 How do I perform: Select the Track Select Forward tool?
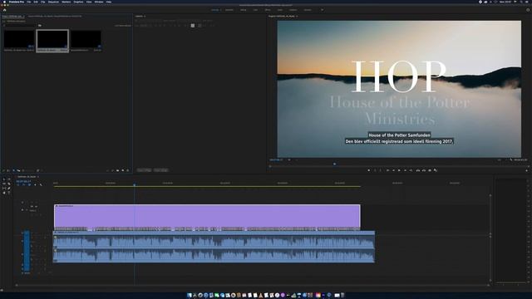click(x=9, y=179)
